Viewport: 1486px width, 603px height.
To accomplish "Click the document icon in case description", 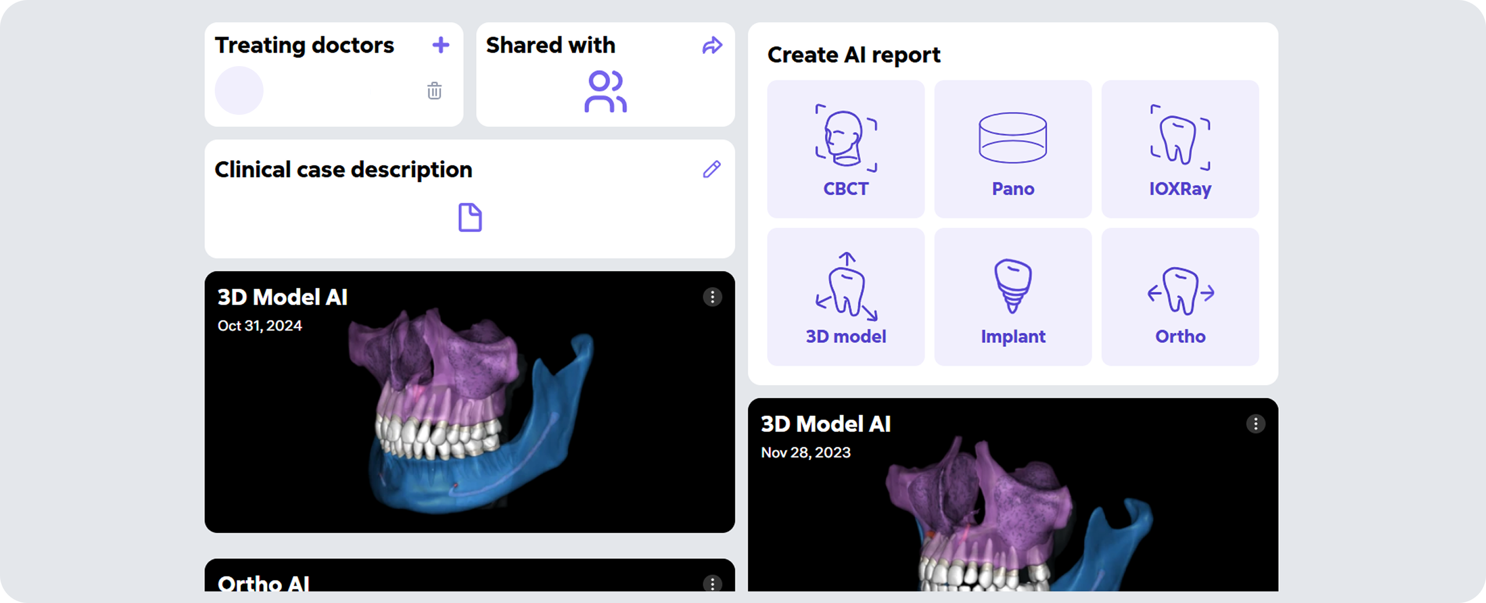I will tap(470, 218).
